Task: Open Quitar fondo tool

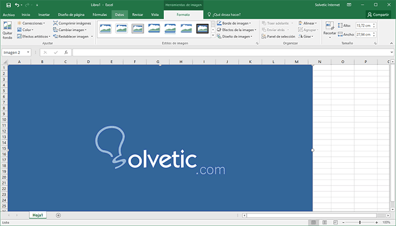Action: 8,30
